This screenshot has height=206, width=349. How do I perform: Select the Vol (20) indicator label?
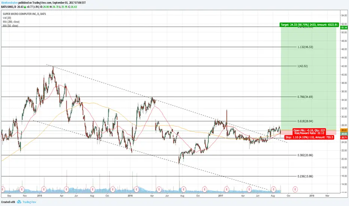coord(7,18)
